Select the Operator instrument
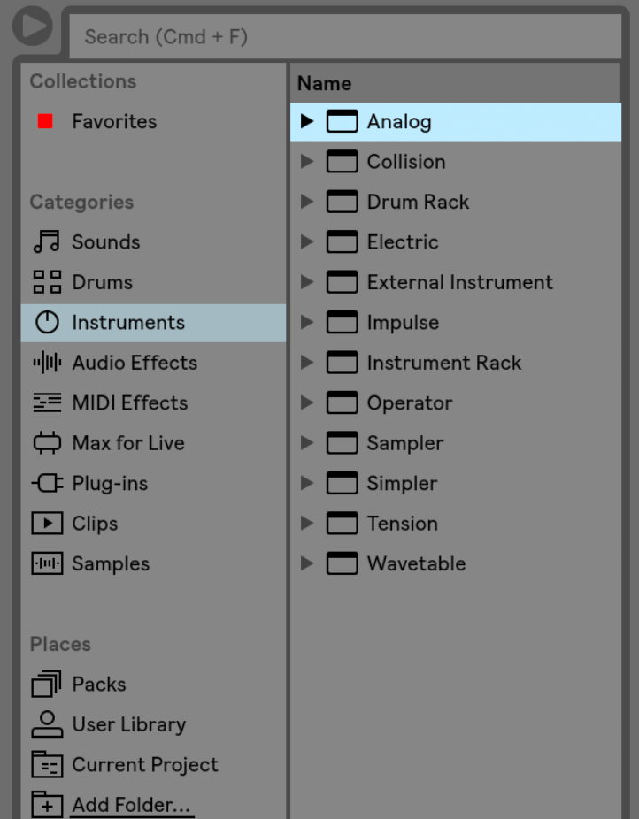Screen dimensions: 639x819 (x=410, y=402)
